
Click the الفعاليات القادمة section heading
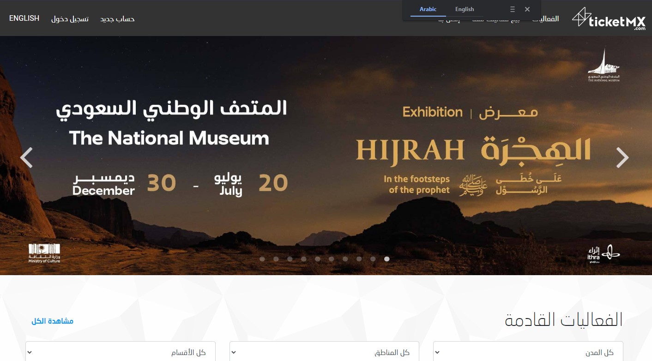click(x=564, y=319)
